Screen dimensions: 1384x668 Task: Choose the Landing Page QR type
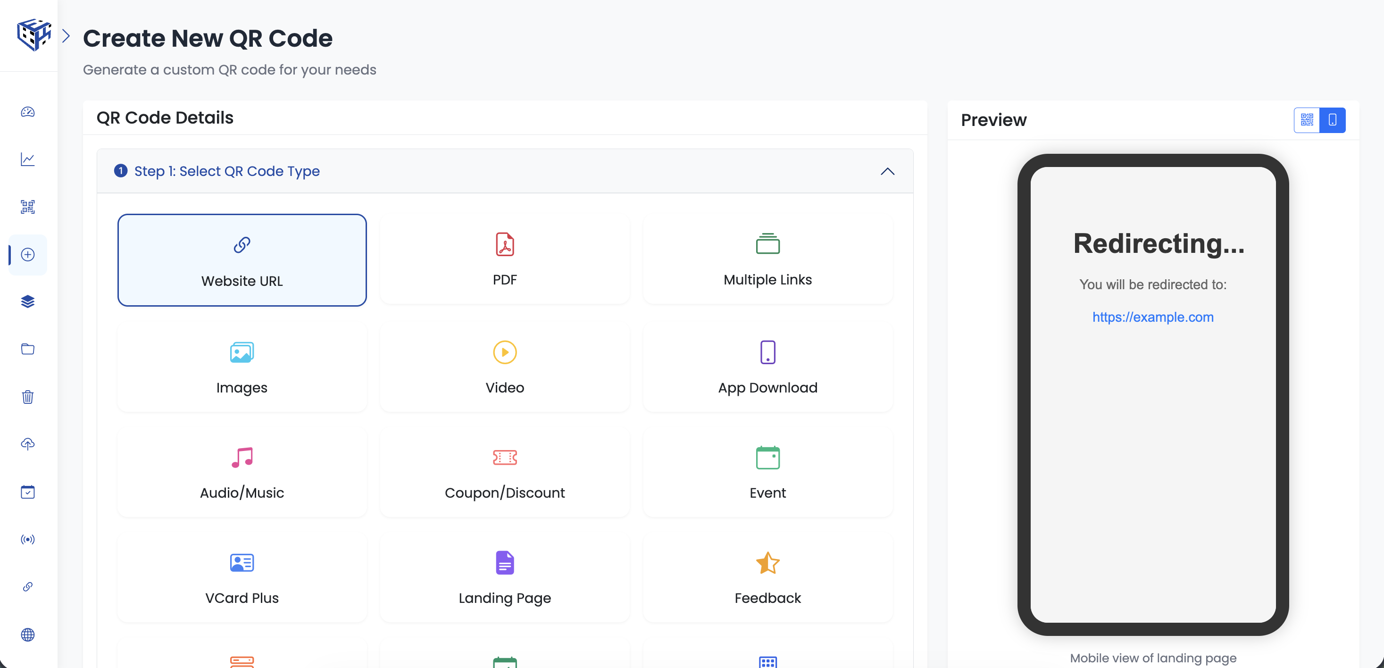pyautogui.click(x=504, y=578)
